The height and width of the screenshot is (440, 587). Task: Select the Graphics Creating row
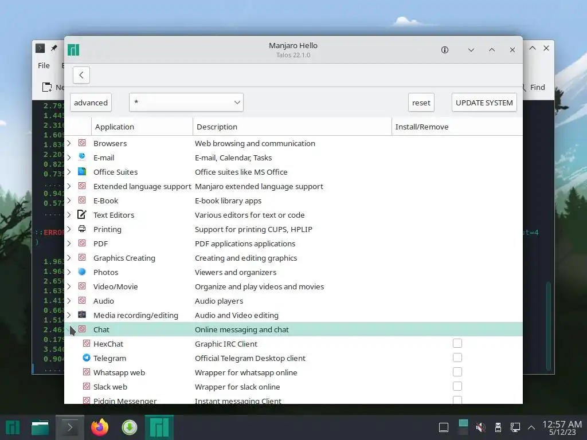click(x=293, y=258)
